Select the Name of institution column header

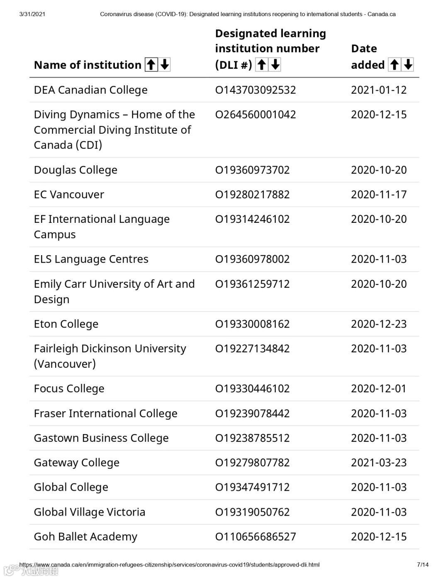pos(88,65)
